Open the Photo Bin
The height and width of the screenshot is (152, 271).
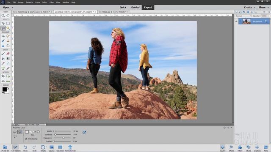5,148
